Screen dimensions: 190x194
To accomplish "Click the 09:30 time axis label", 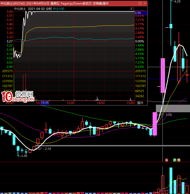I will tap(9, 103).
